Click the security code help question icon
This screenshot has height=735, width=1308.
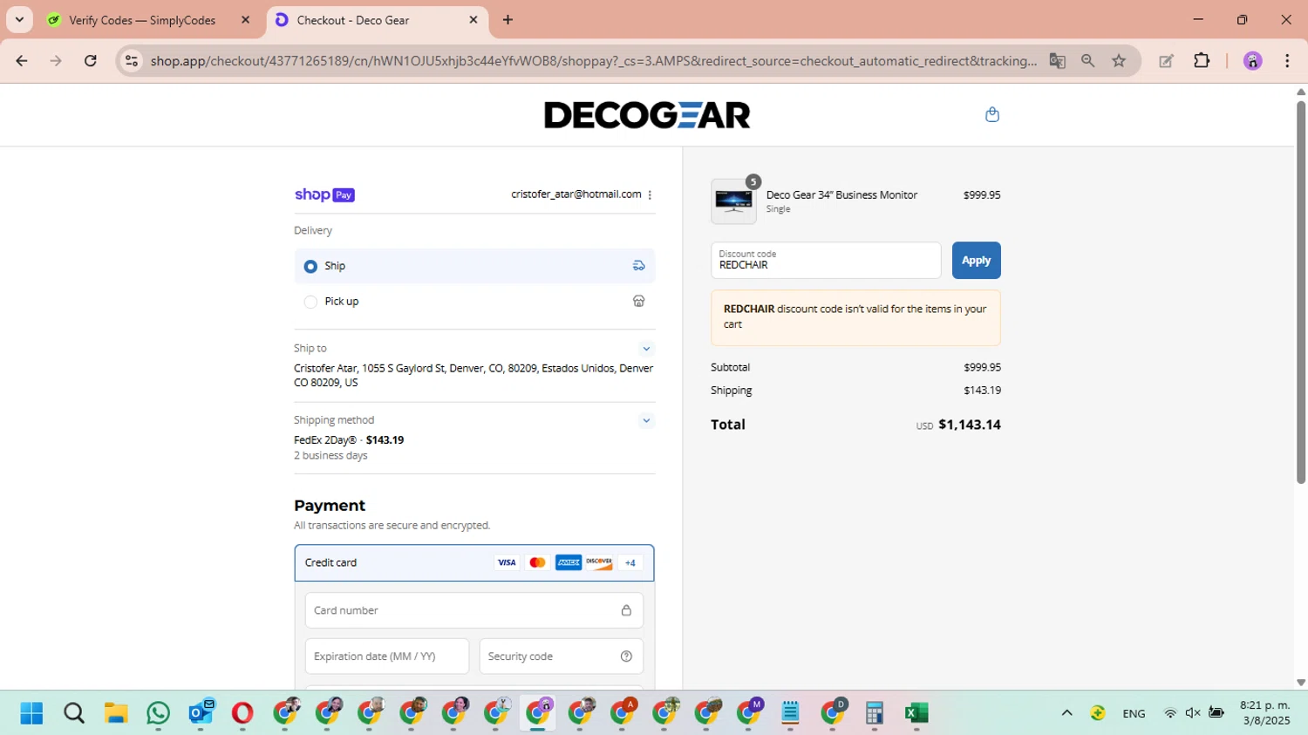tap(626, 657)
